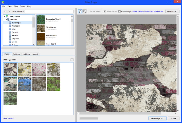Collapse the Library Filters tree node
Viewport: 182px width, 123px height.
5,16
